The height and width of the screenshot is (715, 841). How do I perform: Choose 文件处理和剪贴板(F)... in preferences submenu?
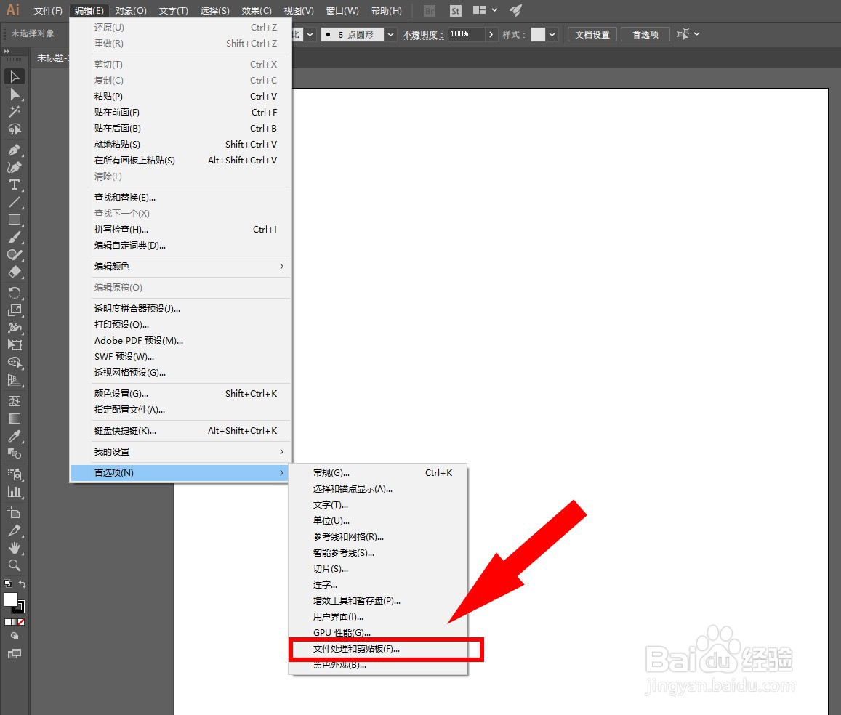(x=378, y=649)
